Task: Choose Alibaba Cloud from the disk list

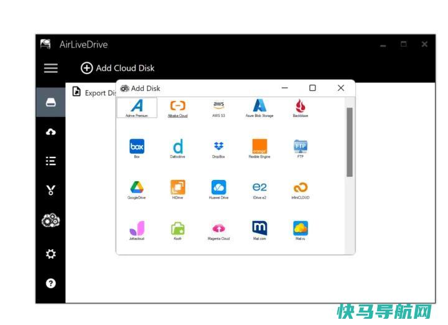Action: (178, 108)
